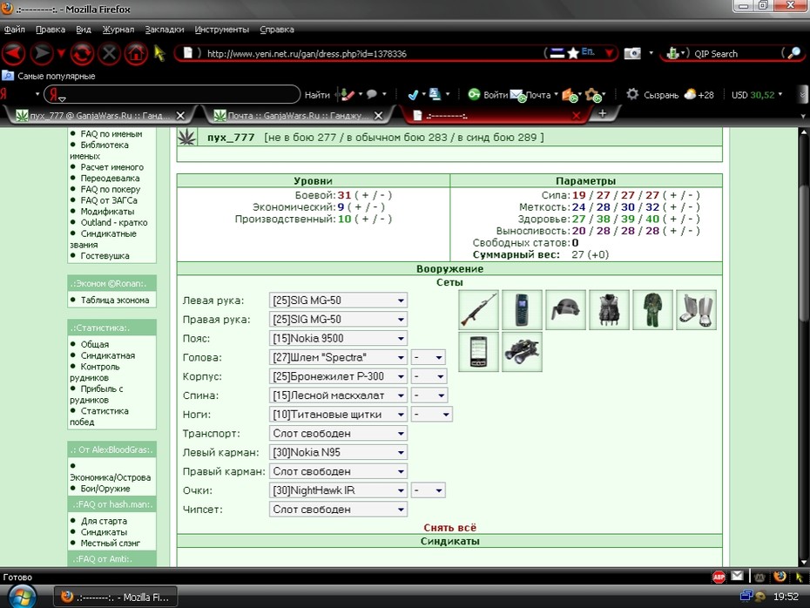Switch to Почта GanjaWars tab
This screenshot has height=608, width=810.
(297, 116)
